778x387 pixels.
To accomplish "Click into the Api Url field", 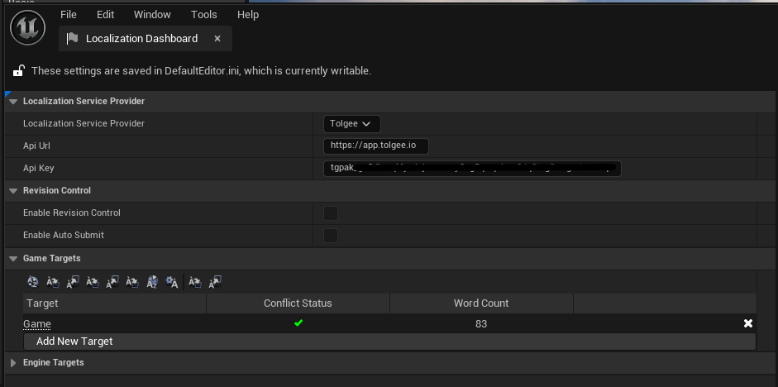I will (x=376, y=146).
